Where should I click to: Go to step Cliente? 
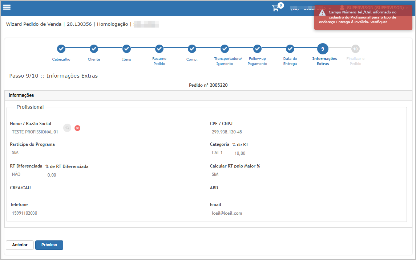click(x=94, y=49)
